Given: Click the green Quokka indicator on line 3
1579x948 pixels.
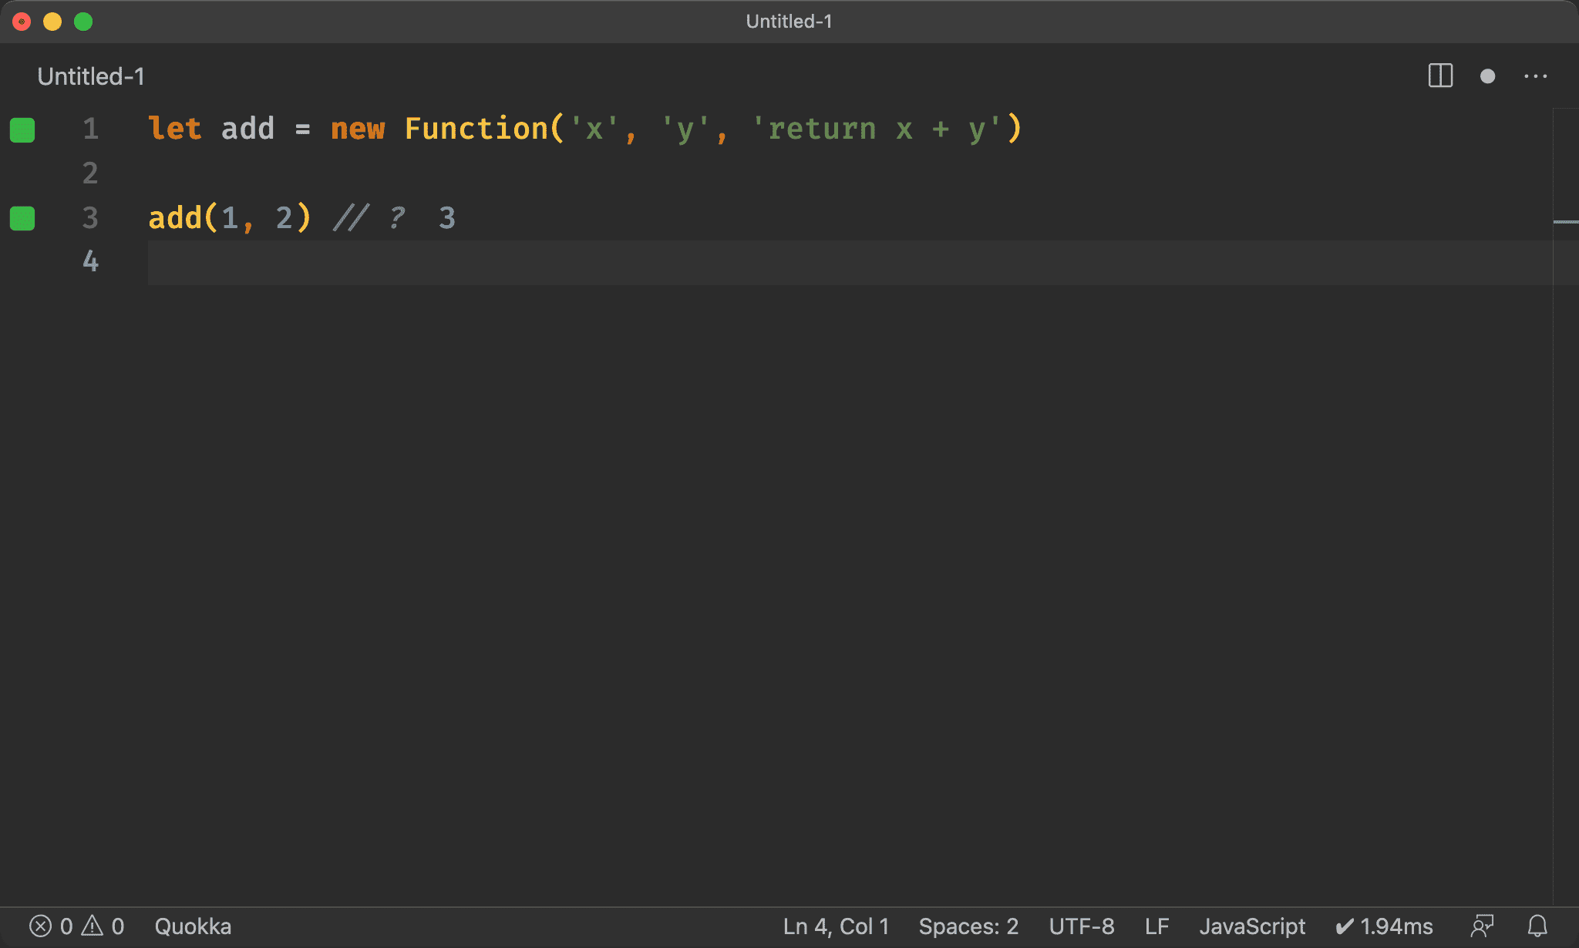Looking at the screenshot, I should pyautogui.click(x=22, y=218).
